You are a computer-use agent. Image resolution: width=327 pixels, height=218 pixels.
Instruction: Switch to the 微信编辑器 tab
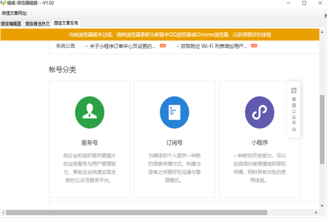click(11, 23)
